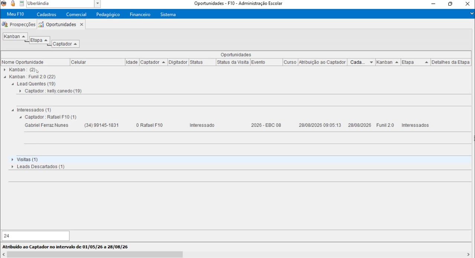Screen dimensions: 475x258
Task: Click the '2026 - EBC 08' event cell
Action: point(266,125)
